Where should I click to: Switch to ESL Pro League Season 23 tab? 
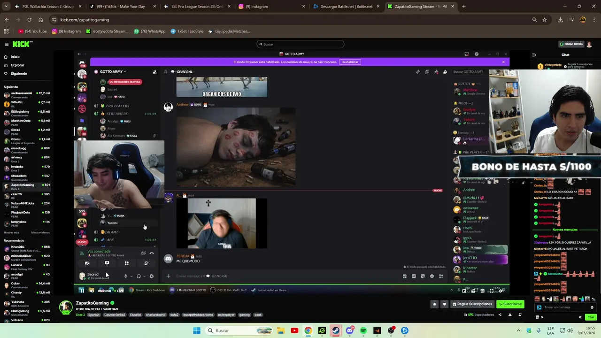(x=197, y=7)
